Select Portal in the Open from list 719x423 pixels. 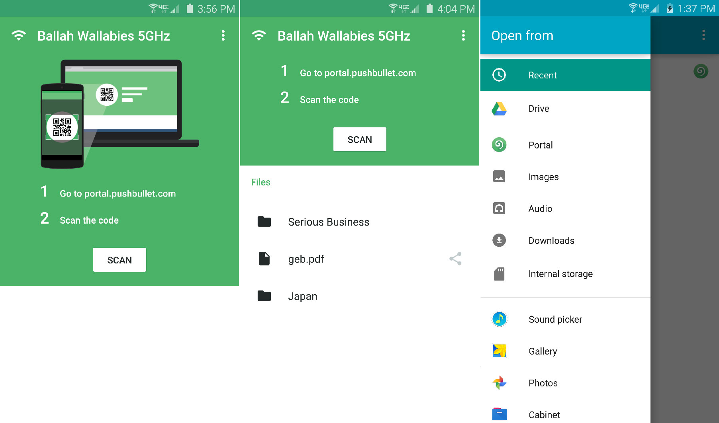pos(541,145)
